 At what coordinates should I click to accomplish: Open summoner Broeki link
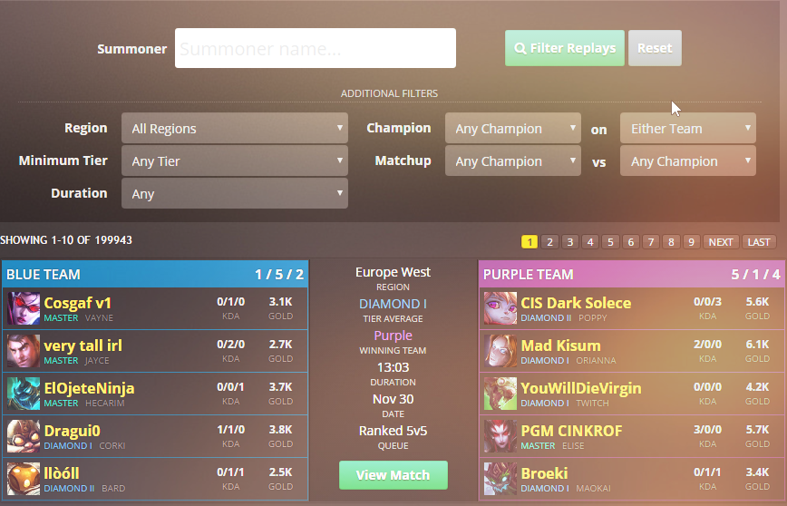544,473
